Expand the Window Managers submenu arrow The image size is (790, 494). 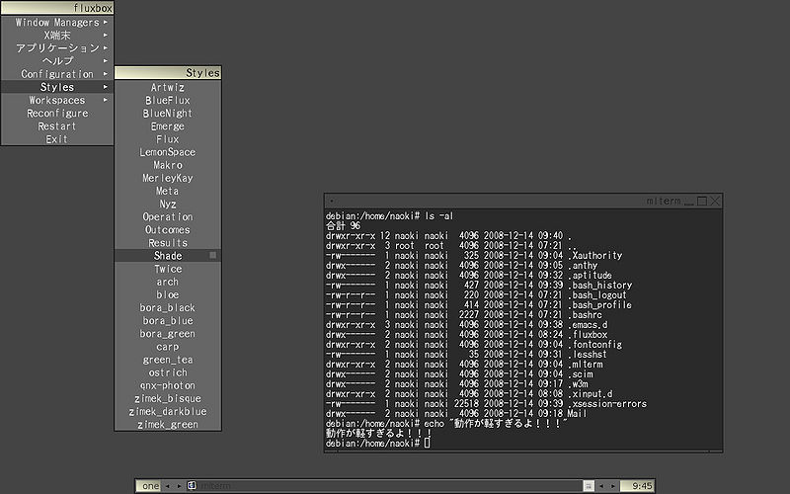pyautogui.click(x=106, y=22)
